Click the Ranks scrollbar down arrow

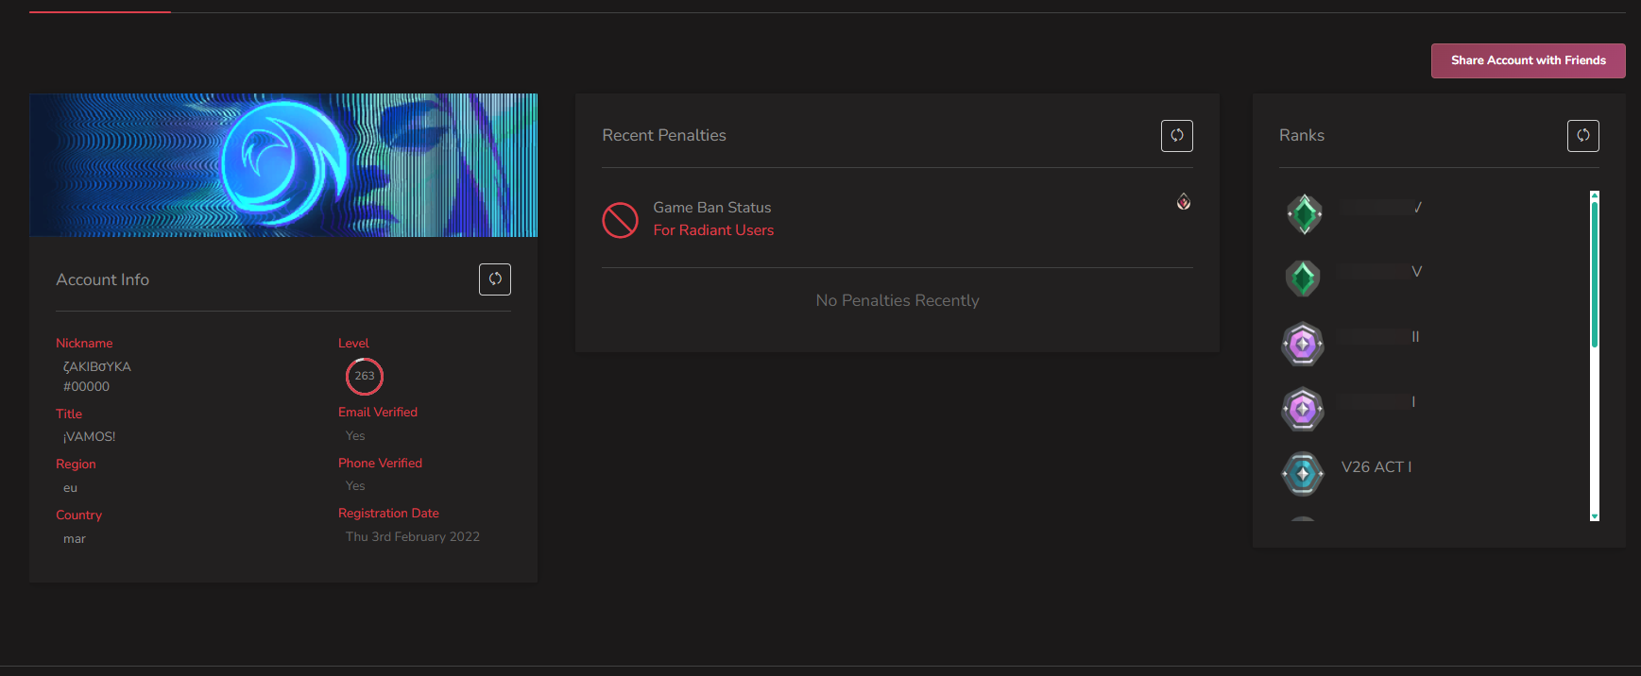point(1595,516)
